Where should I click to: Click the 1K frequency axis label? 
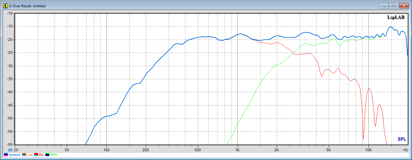(x=237, y=150)
